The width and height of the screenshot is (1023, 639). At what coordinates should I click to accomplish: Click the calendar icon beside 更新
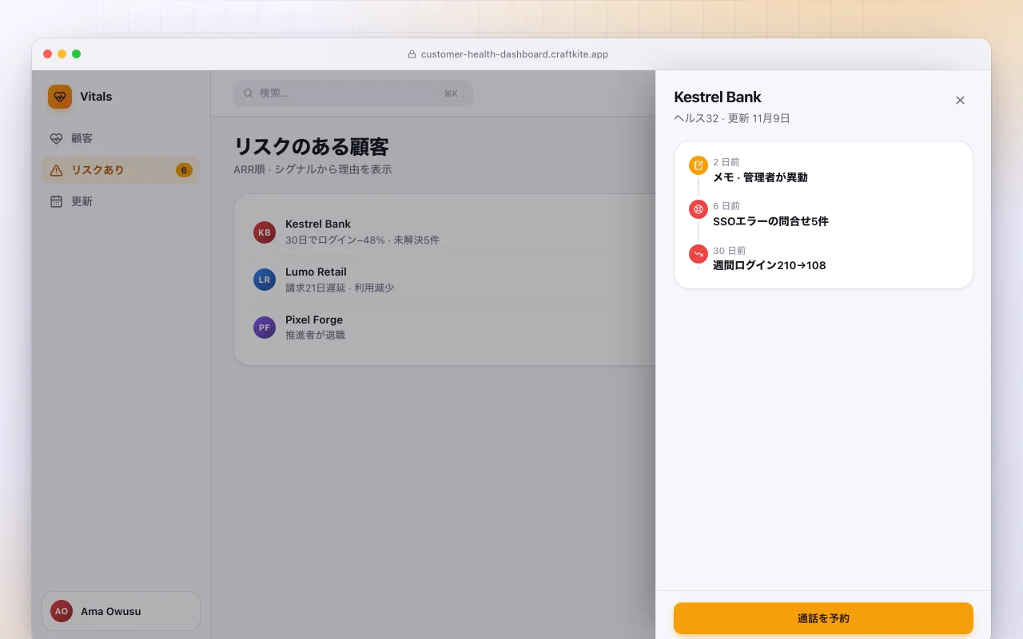[x=56, y=201]
